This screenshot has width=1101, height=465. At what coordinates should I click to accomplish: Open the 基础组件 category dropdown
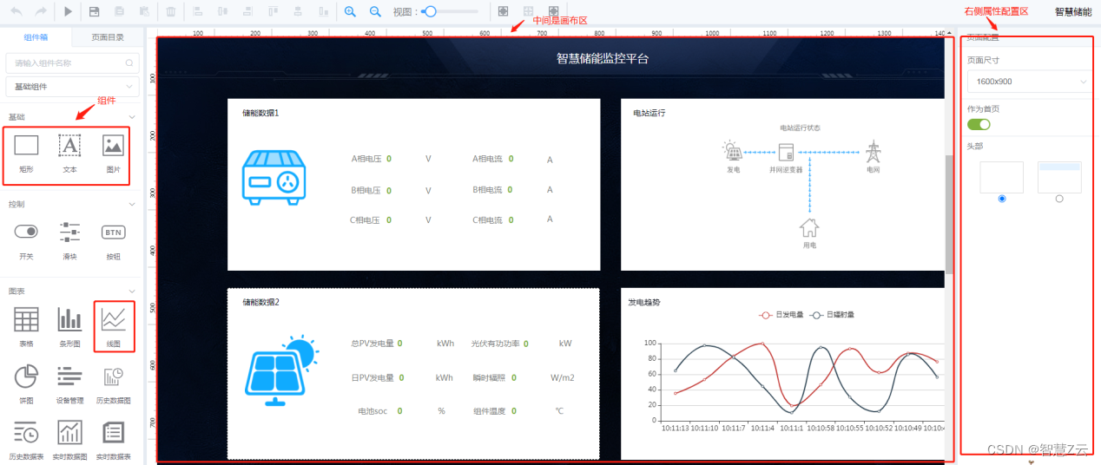click(x=72, y=87)
